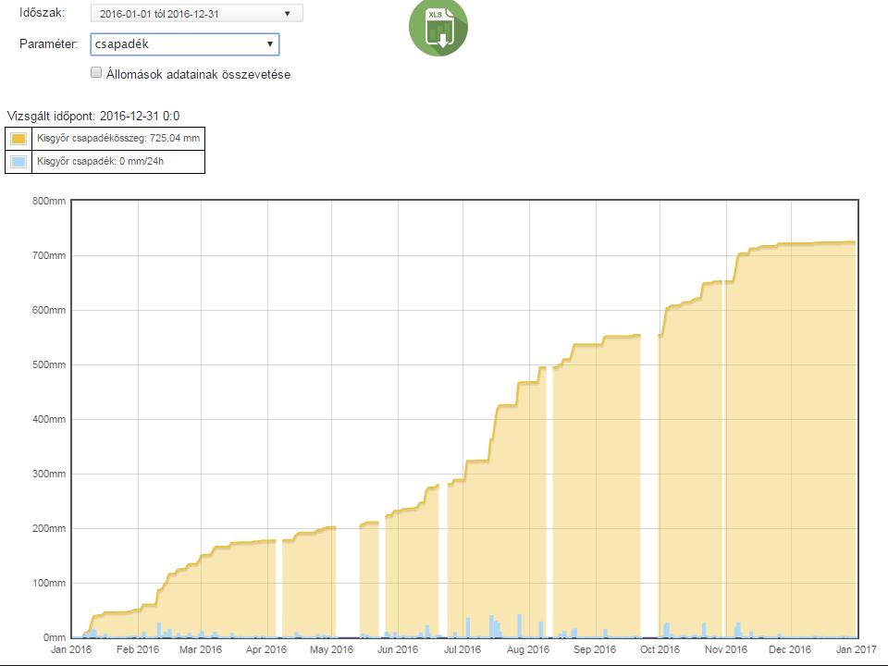Viewport: 888px width, 666px height.
Task: Click the blue csapadék legend swatch
Action: pos(18,162)
